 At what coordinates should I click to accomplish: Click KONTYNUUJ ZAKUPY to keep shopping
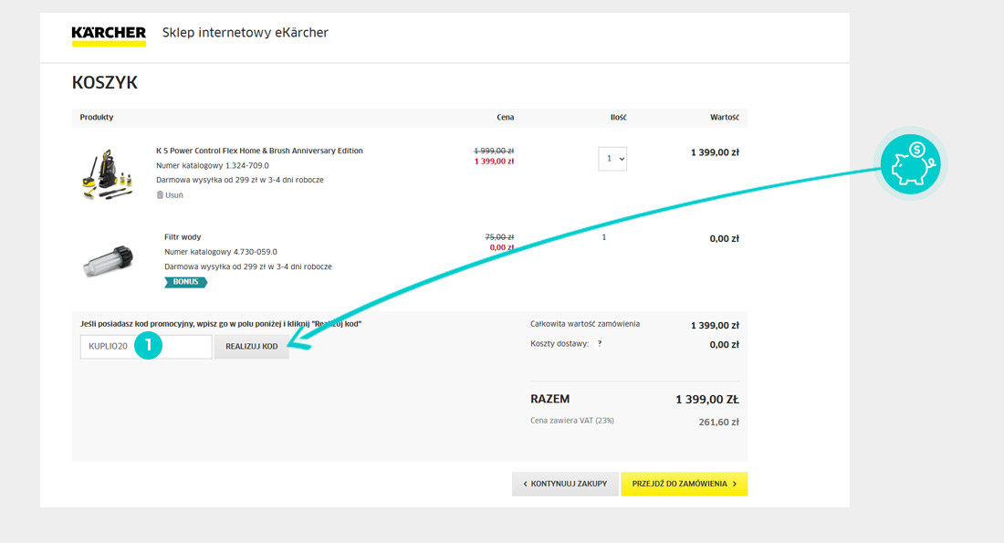click(x=565, y=484)
